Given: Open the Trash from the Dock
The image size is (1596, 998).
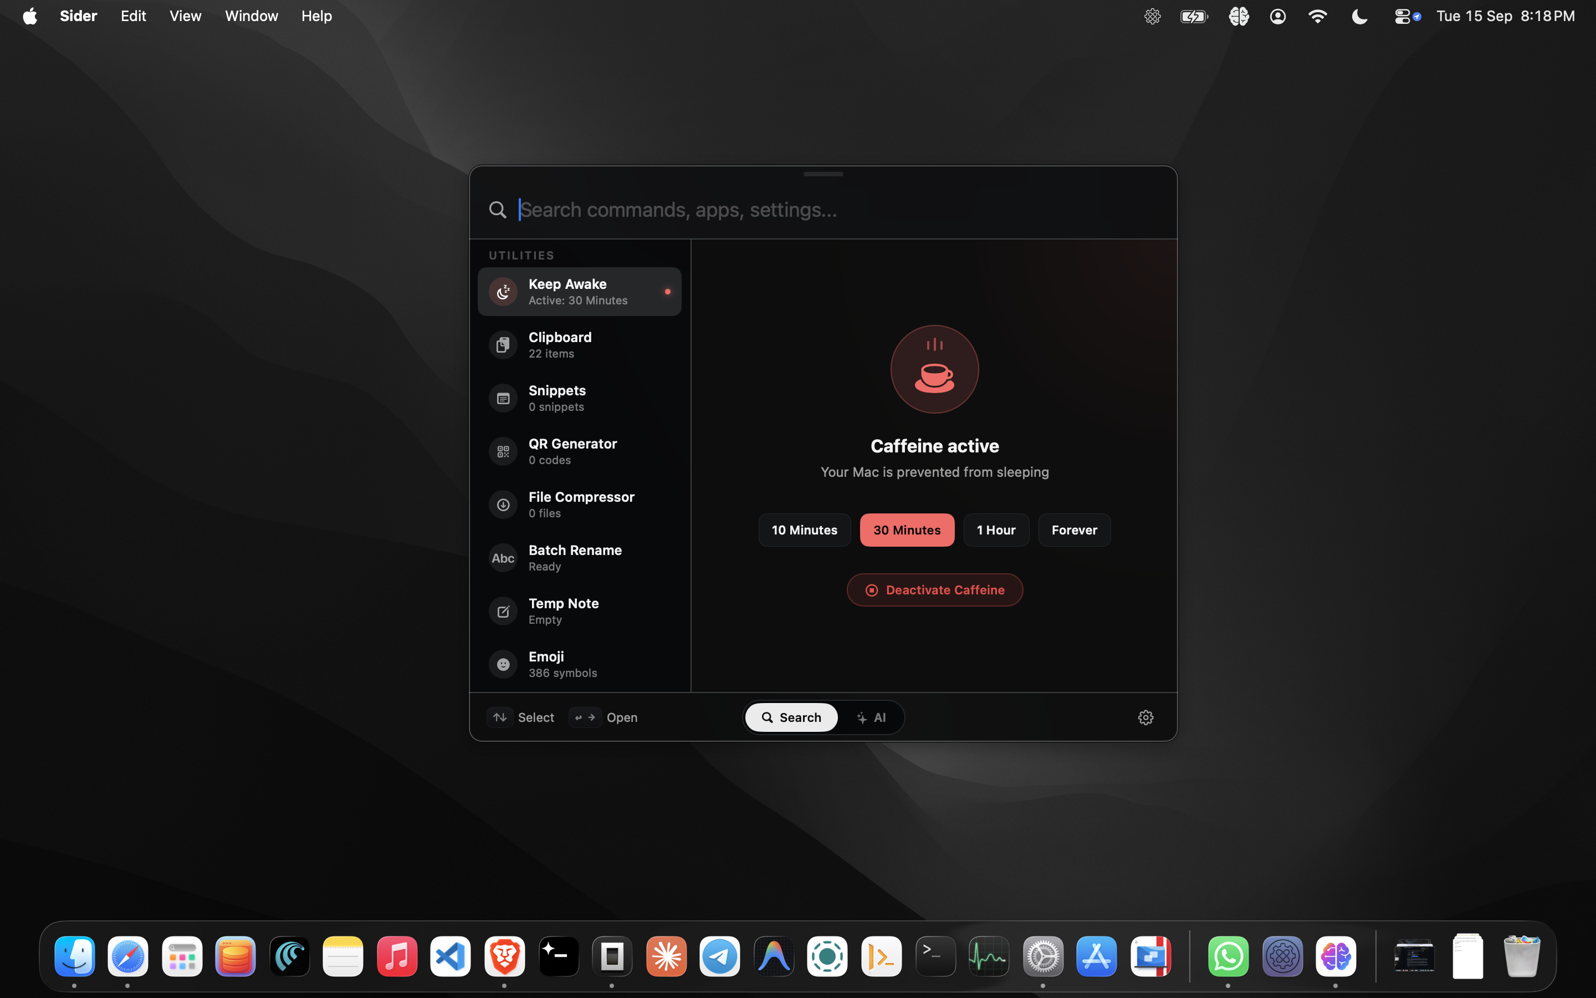Looking at the screenshot, I should (1522, 956).
